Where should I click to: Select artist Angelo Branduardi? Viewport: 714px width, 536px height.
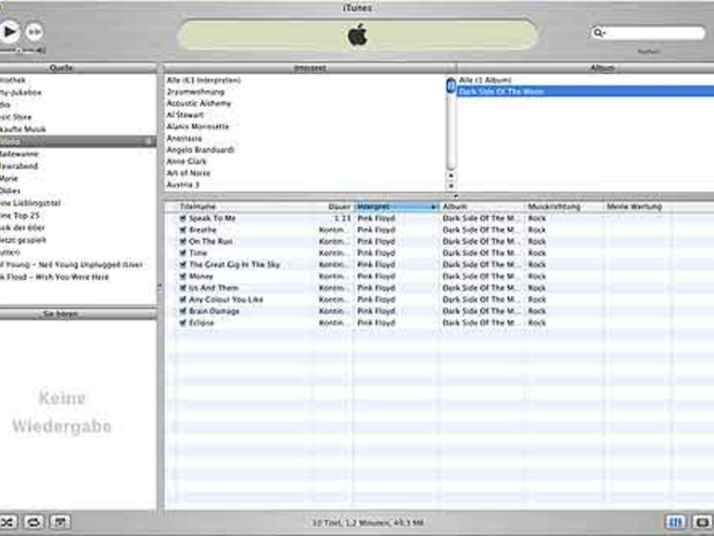(200, 150)
